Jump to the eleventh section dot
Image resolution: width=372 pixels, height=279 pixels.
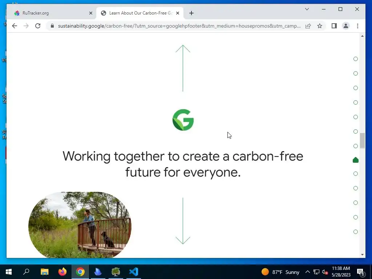[x=355, y=203]
